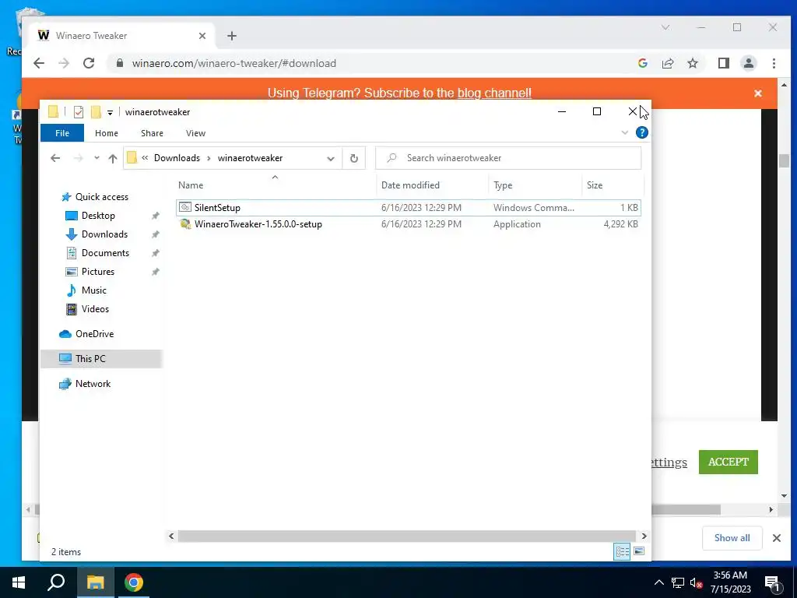Viewport: 797px width, 598px height.
Task: Select OneDrive in navigation pane
Action: [94, 334]
